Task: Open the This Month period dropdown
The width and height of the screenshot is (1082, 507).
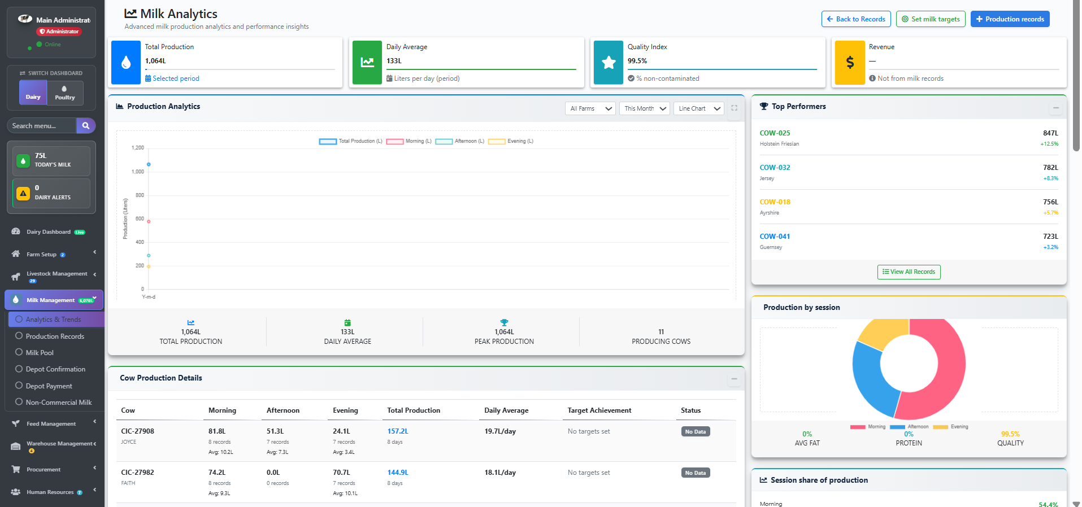Action: [x=645, y=108]
